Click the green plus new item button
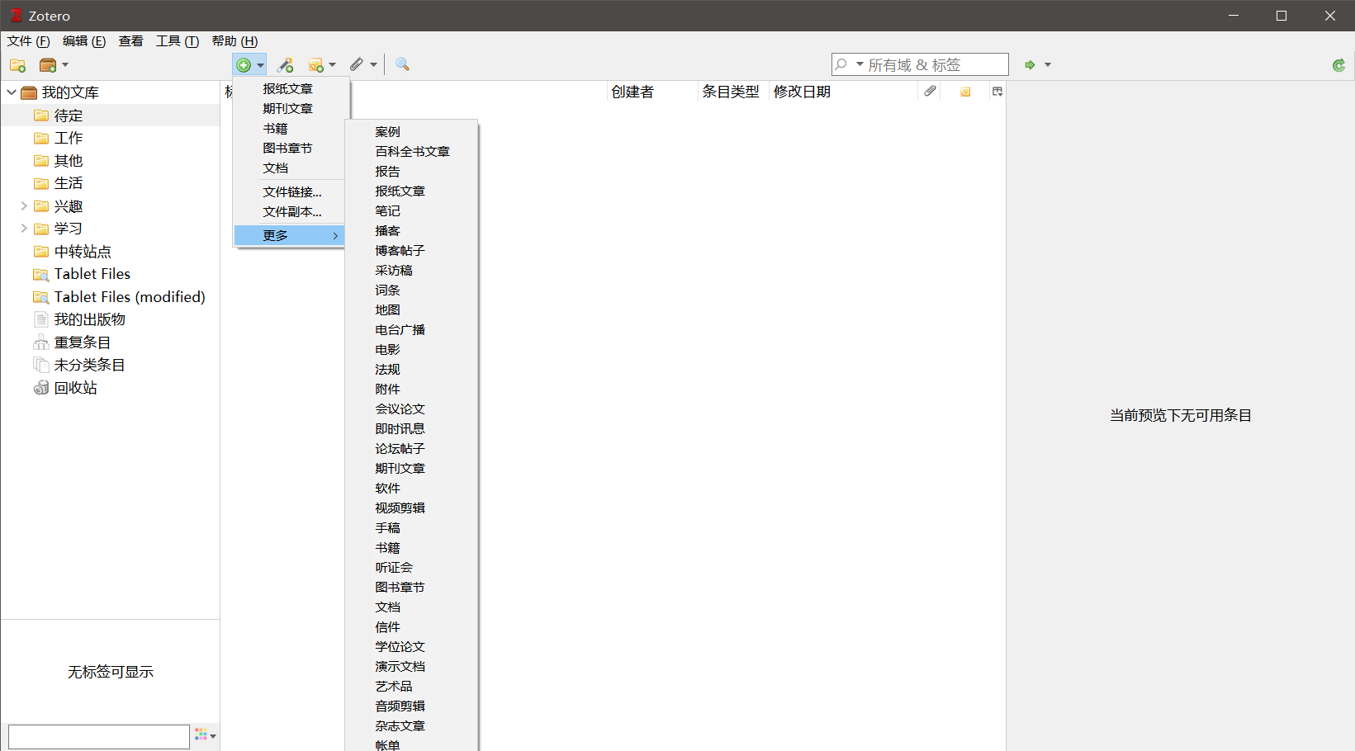 coord(244,65)
